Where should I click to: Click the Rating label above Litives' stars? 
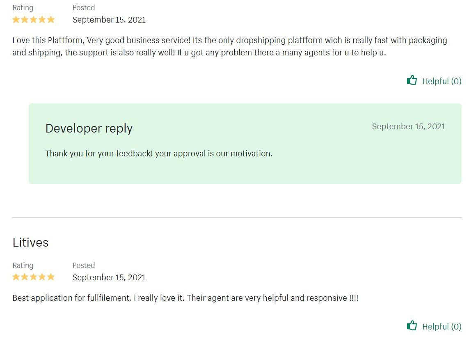[23, 265]
